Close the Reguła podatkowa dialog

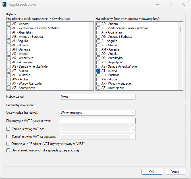(183, 5)
